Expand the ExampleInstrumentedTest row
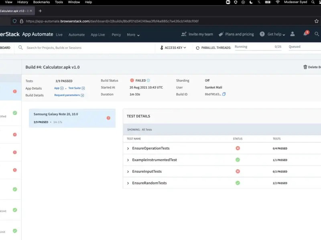Screen dimensions: 321x240 [x=128, y=160]
